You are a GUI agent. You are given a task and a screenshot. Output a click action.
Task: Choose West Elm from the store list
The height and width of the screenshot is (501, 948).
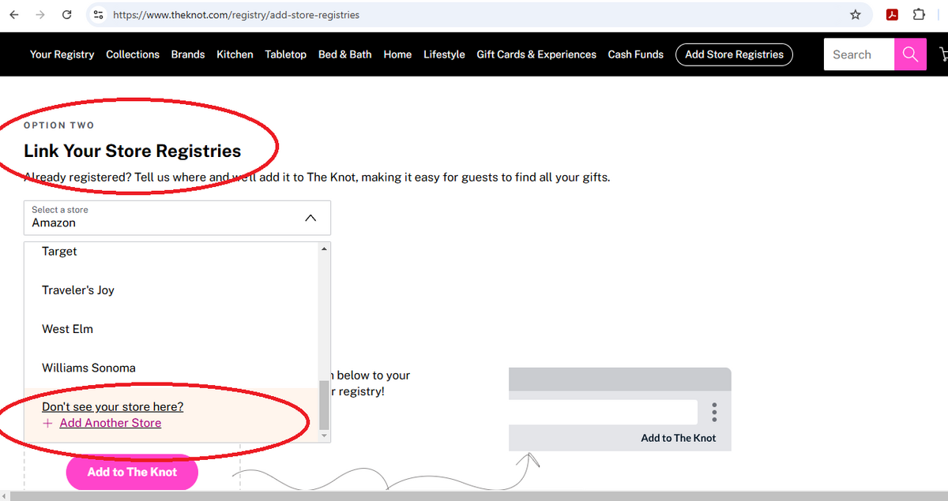point(171,329)
